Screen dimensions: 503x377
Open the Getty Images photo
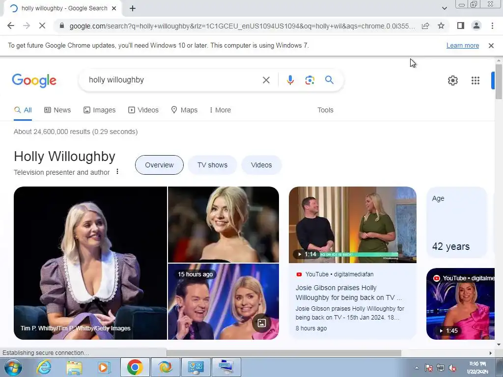point(90,263)
